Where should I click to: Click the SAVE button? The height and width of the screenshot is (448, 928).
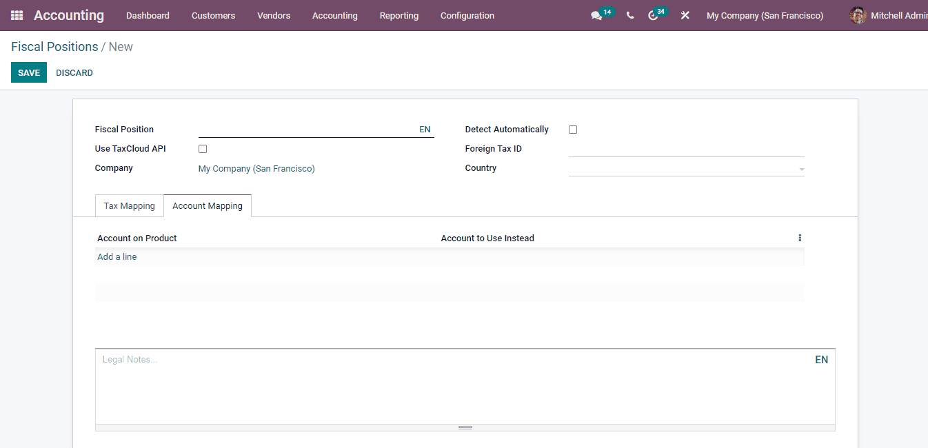[28, 72]
